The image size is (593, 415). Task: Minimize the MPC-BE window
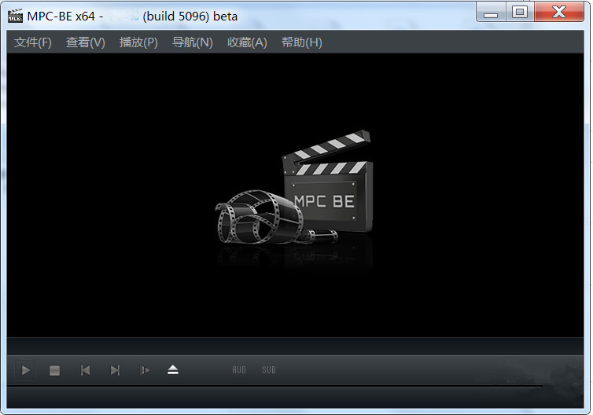tap(491, 13)
